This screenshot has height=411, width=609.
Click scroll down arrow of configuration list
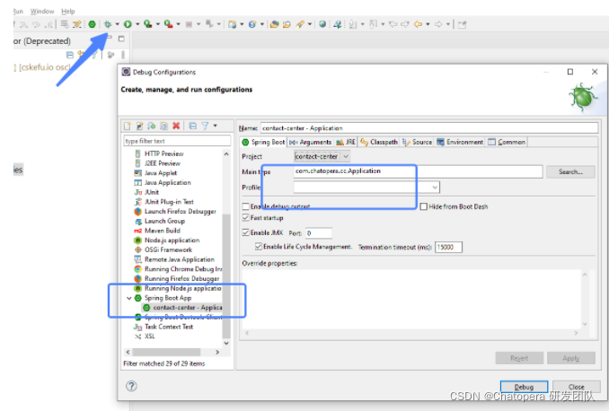point(226,343)
